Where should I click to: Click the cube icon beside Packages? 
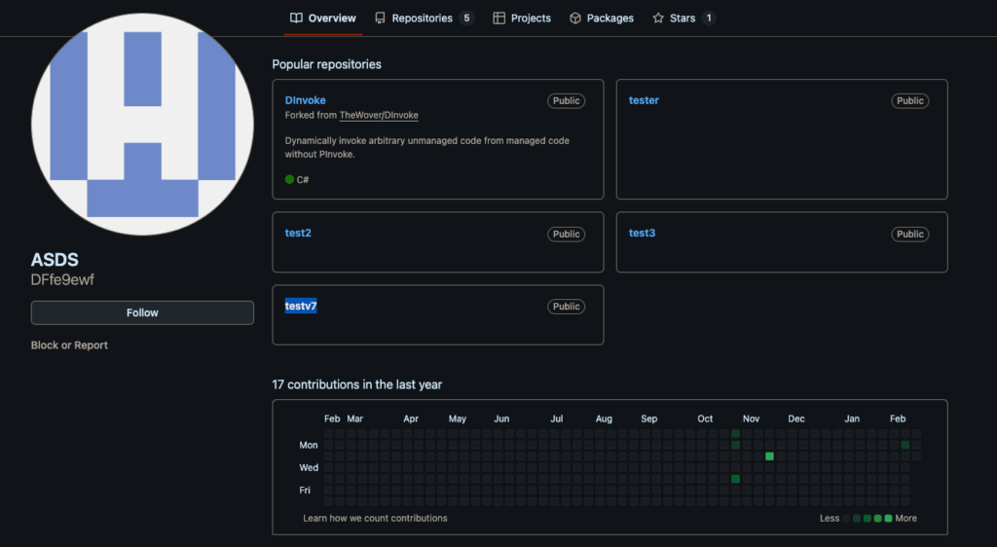574,18
